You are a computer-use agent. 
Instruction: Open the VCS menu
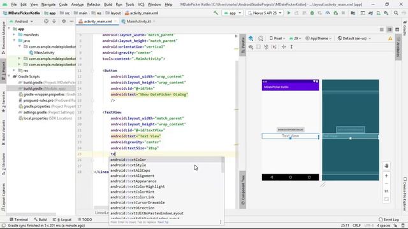tap(141, 4)
